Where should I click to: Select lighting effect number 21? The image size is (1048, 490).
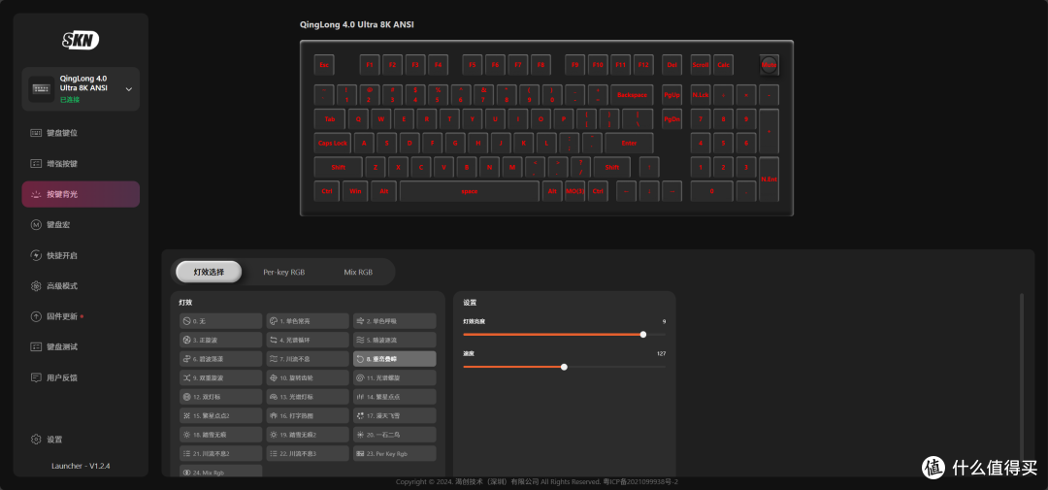[220, 453]
